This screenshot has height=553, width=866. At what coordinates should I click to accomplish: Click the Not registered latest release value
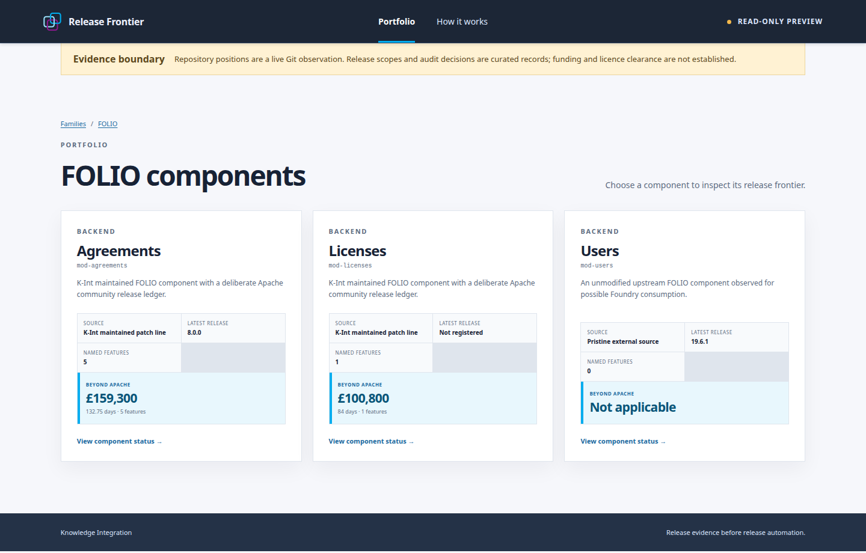click(461, 332)
